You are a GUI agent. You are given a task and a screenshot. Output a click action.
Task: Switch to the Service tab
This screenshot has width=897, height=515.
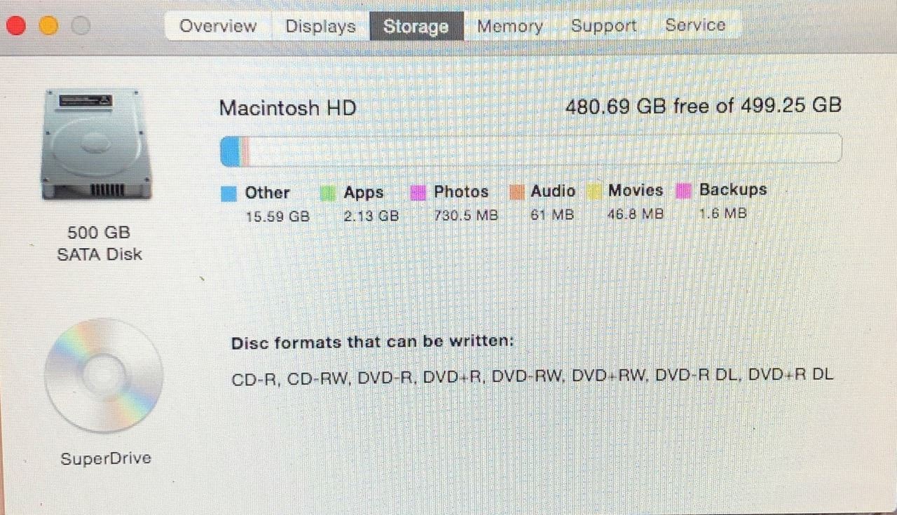(695, 27)
